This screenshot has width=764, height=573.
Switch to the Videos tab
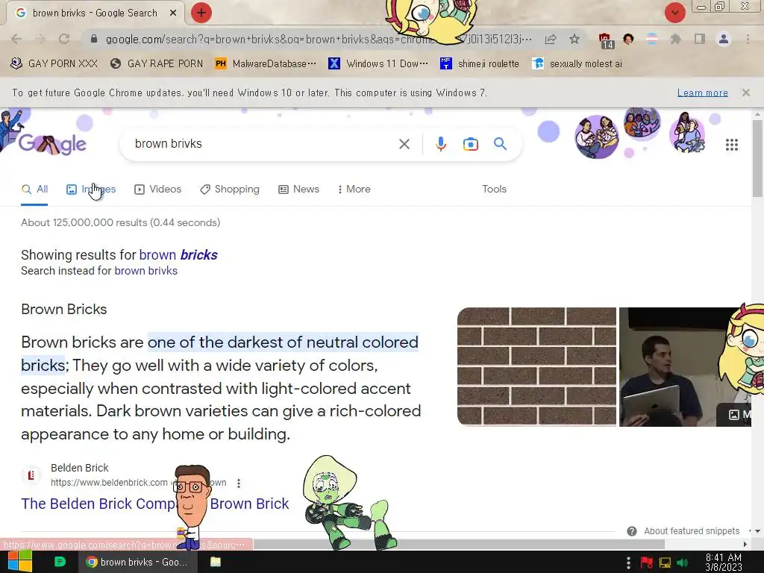158,189
